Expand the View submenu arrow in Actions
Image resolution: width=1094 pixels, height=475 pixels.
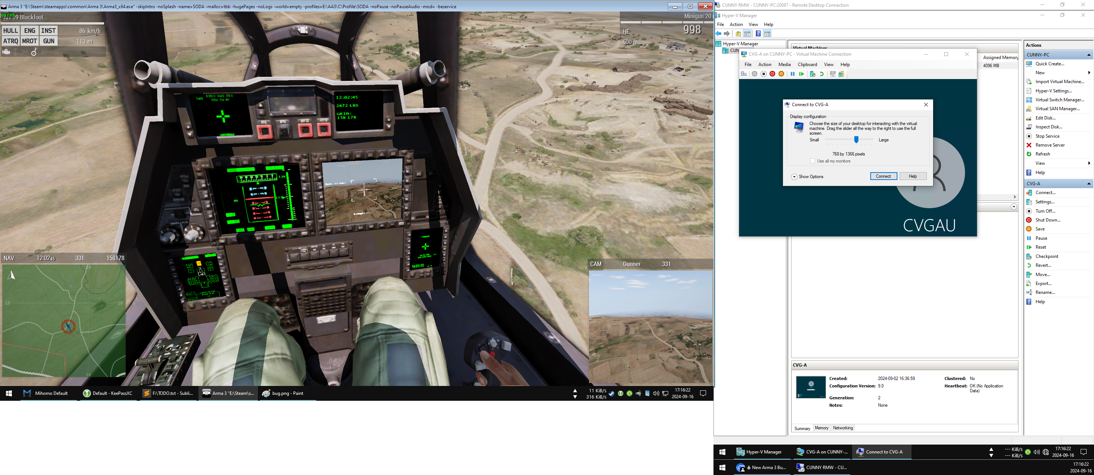(x=1089, y=163)
